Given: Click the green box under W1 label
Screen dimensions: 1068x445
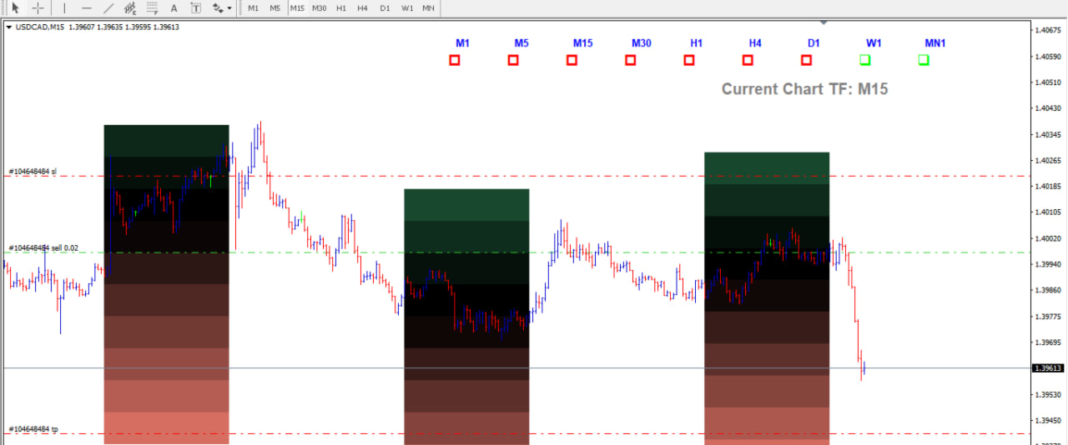Looking at the screenshot, I should click(x=865, y=60).
